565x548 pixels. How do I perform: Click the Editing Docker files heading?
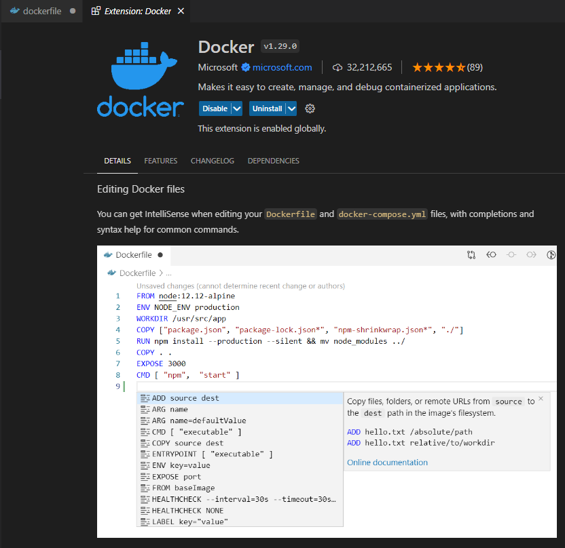coord(141,189)
